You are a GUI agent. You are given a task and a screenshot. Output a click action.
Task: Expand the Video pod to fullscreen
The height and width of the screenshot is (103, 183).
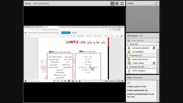[x=156, y=3]
